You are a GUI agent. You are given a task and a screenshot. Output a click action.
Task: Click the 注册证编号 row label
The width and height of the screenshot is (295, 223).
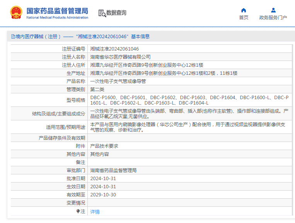pyautogui.click(x=73, y=49)
